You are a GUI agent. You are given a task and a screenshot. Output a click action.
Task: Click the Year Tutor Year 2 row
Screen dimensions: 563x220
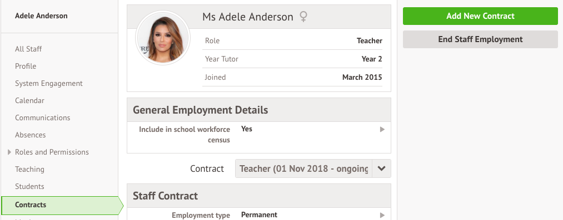coord(293,59)
